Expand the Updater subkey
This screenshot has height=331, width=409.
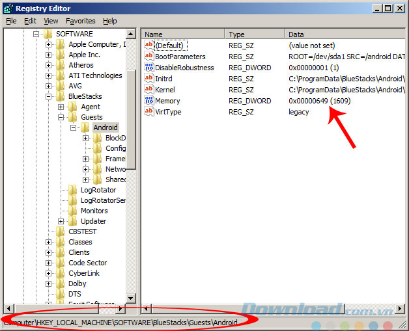[x=61, y=221]
